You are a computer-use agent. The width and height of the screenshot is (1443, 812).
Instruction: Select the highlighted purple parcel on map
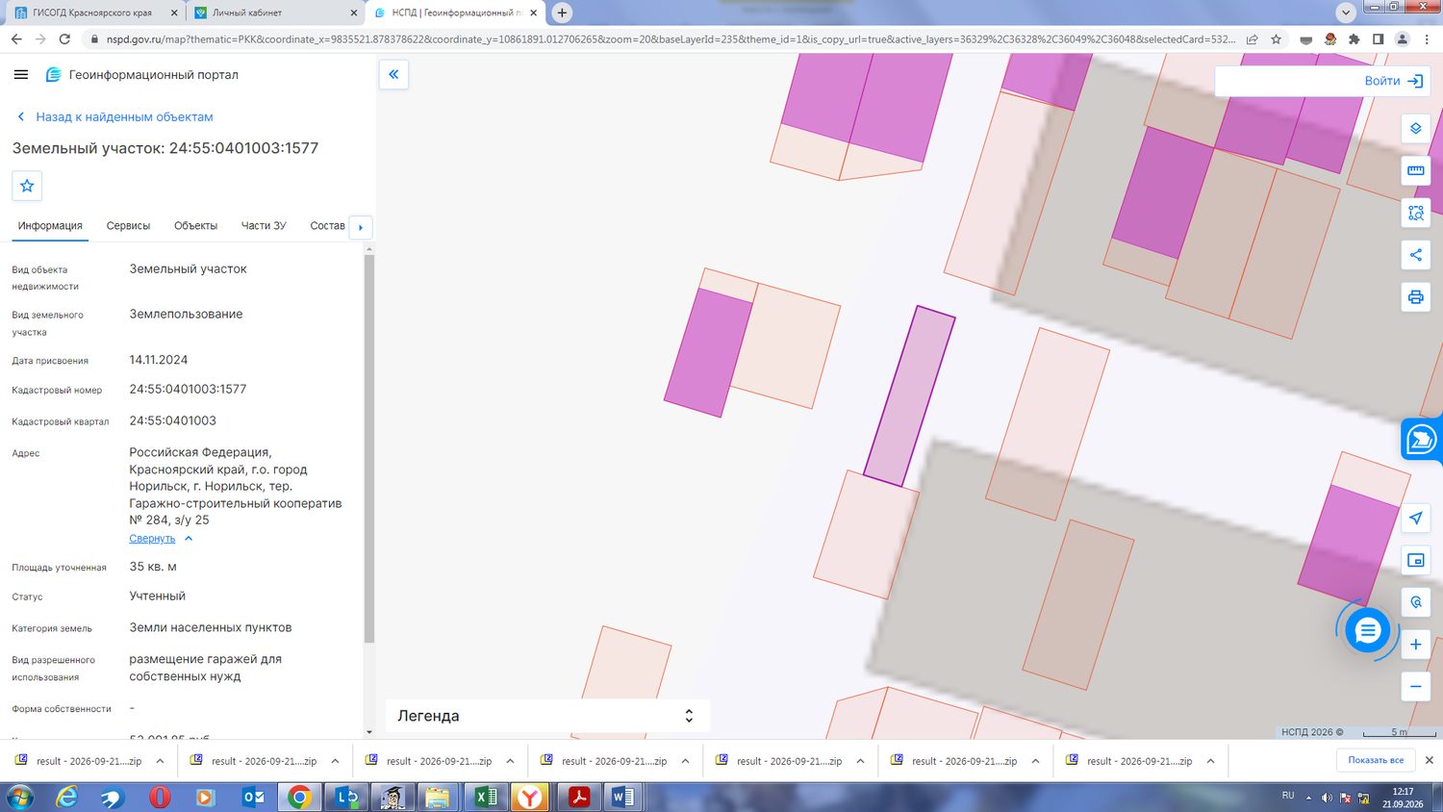909,396
